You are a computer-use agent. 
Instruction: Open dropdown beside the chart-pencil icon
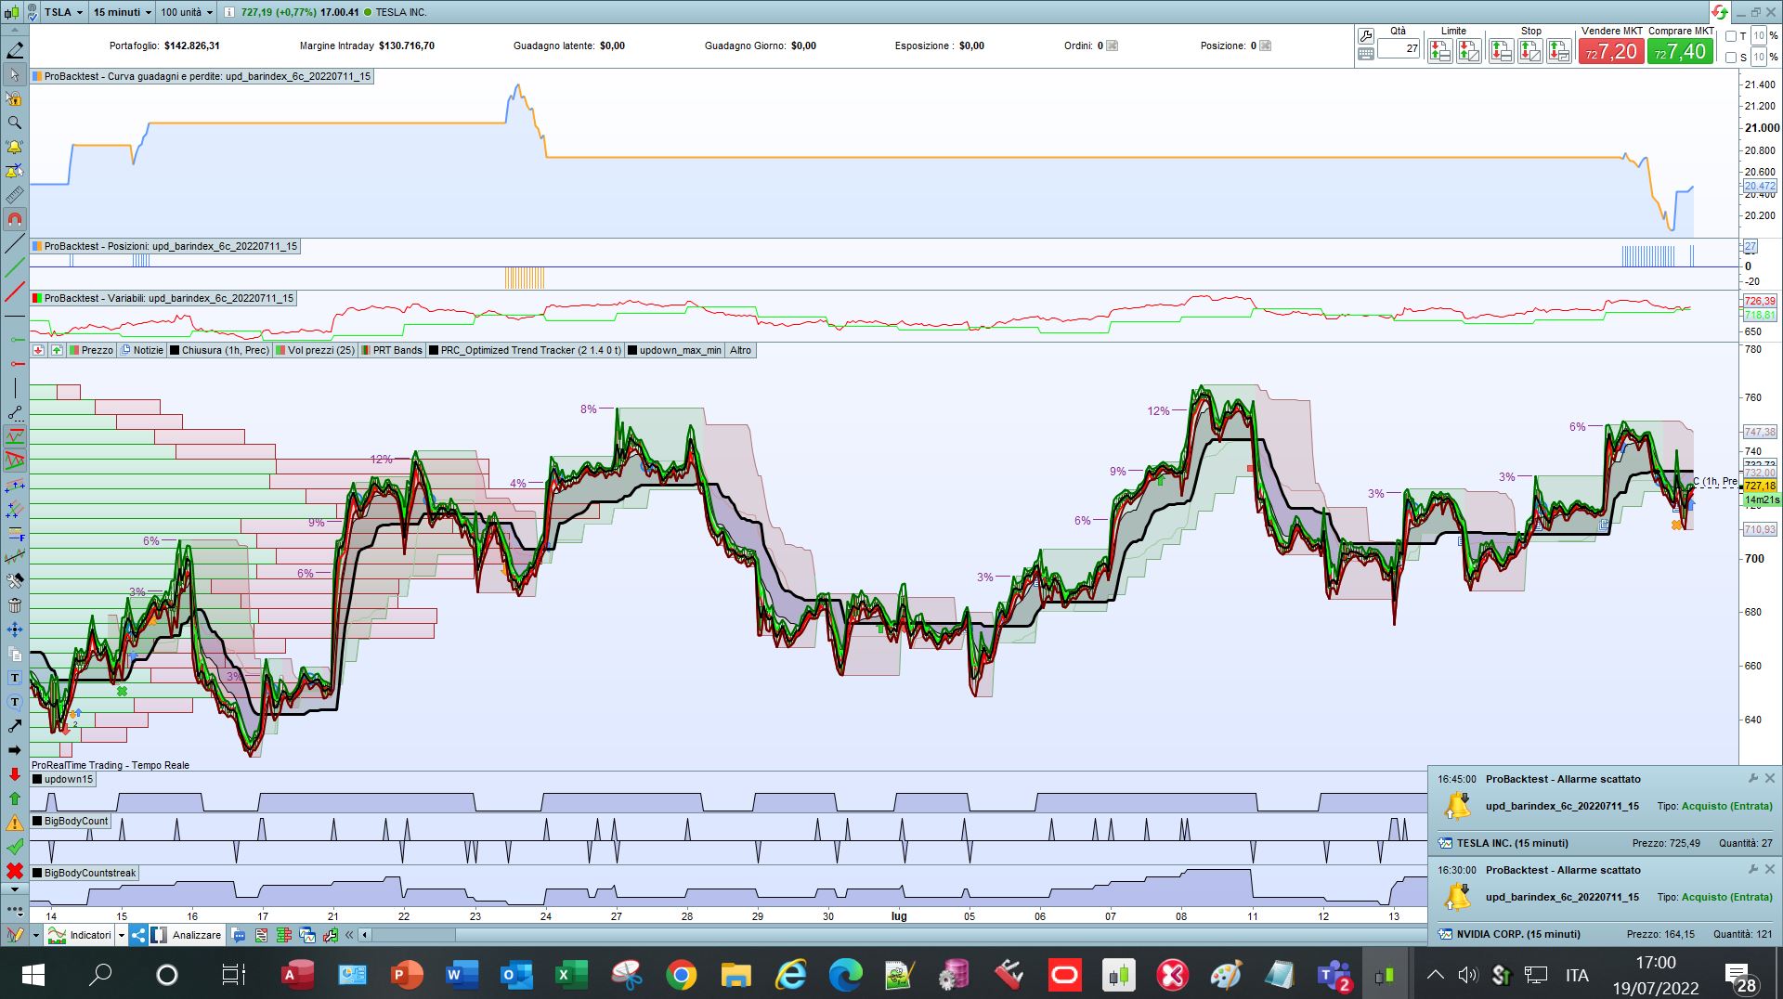35,935
